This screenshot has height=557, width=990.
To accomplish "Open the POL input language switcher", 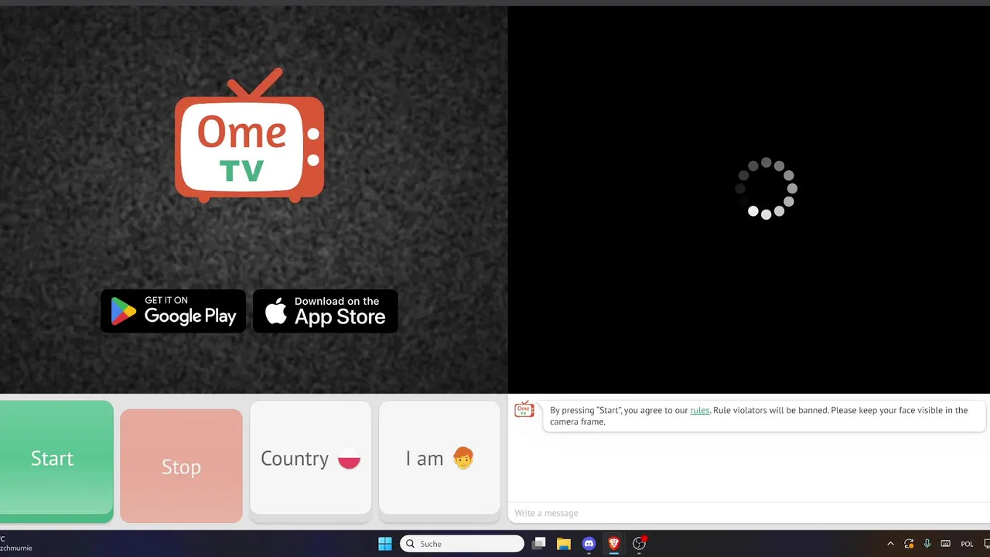I will pyautogui.click(x=967, y=544).
